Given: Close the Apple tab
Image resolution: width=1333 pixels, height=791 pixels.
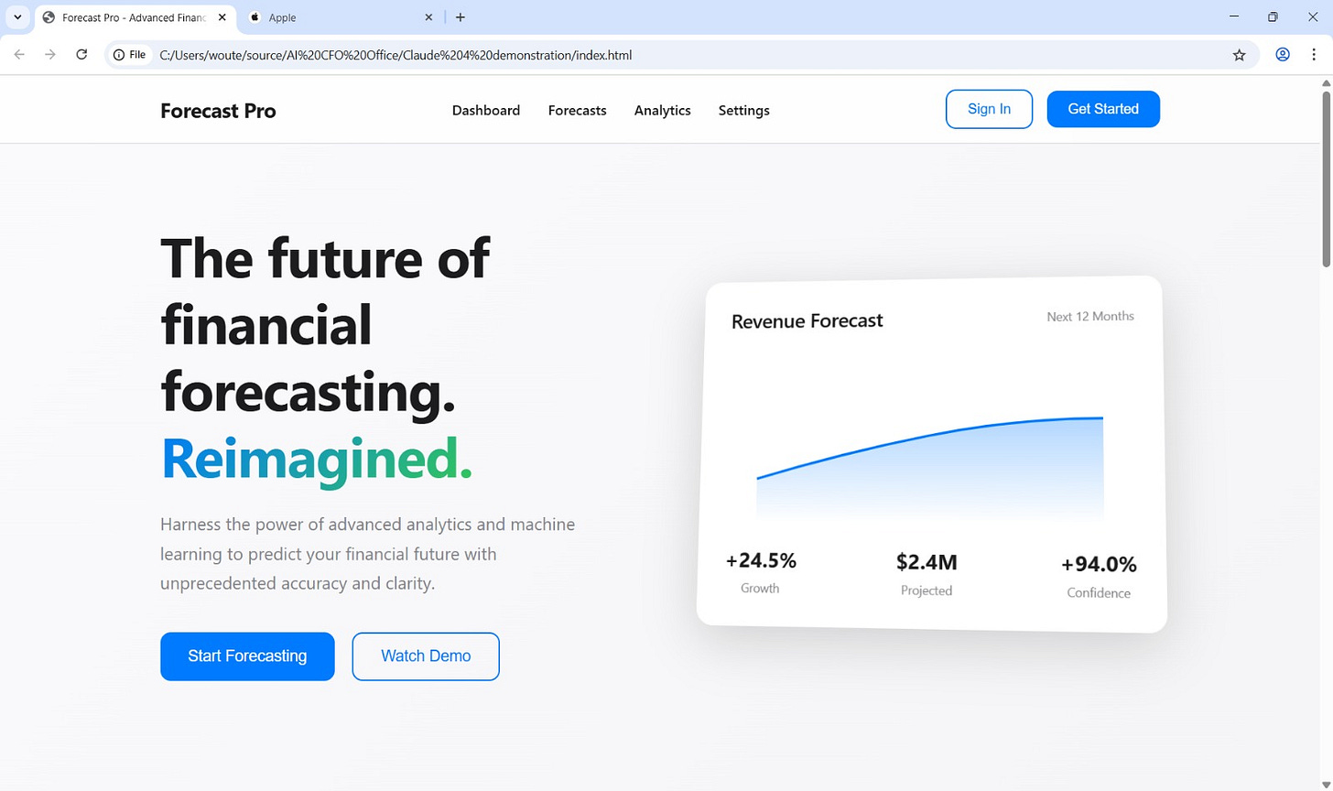Looking at the screenshot, I should [428, 17].
